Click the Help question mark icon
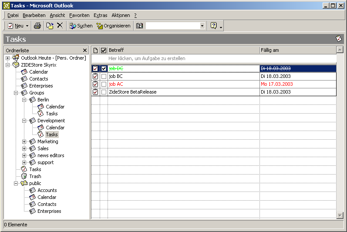347x232 pixels. [x=214, y=26]
